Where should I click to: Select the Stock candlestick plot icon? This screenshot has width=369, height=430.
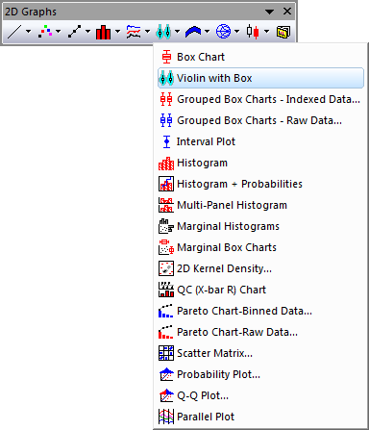point(253,32)
